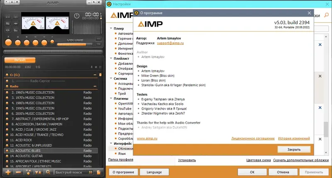
Task: Open the www.aimp.ru link
Action: click(x=147, y=139)
